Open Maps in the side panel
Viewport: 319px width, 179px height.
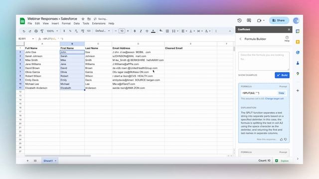tap(298, 74)
